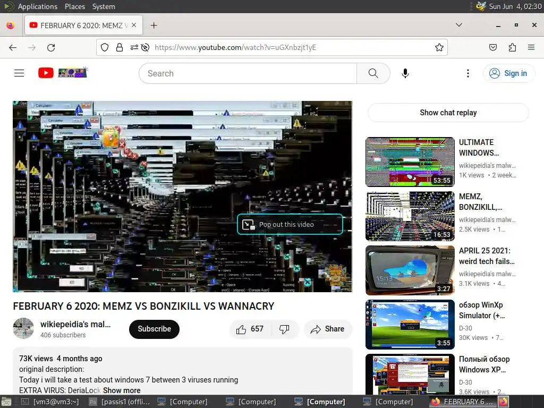
Task: Open Полный обзор Windows XP thumbnail
Action: point(410,375)
